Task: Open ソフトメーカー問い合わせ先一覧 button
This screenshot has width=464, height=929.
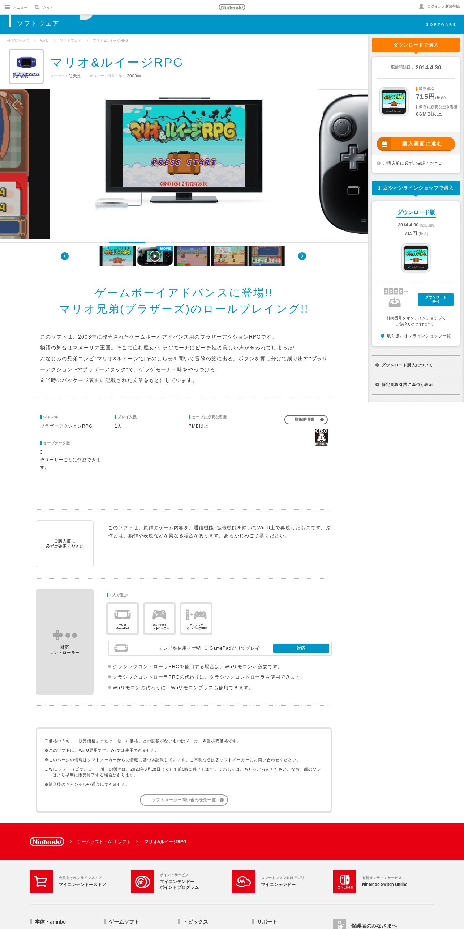Action: pyautogui.click(x=184, y=800)
